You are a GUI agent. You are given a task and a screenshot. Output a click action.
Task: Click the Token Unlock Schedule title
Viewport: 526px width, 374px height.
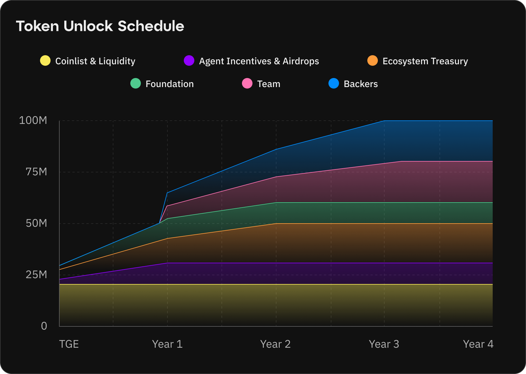tap(100, 26)
